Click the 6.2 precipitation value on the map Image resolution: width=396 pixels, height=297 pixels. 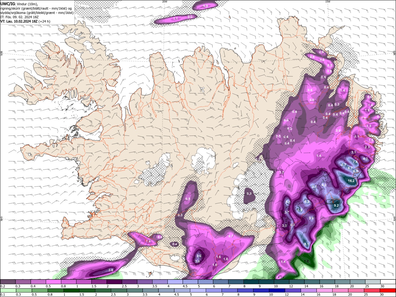tap(307, 201)
